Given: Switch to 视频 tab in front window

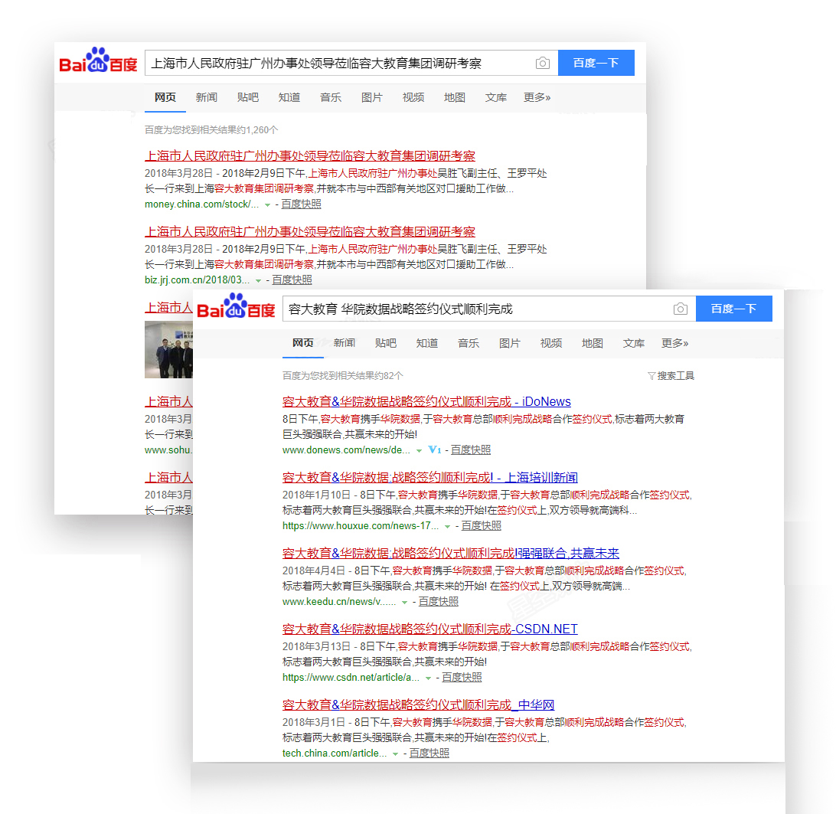Looking at the screenshot, I should (x=550, y=343).
